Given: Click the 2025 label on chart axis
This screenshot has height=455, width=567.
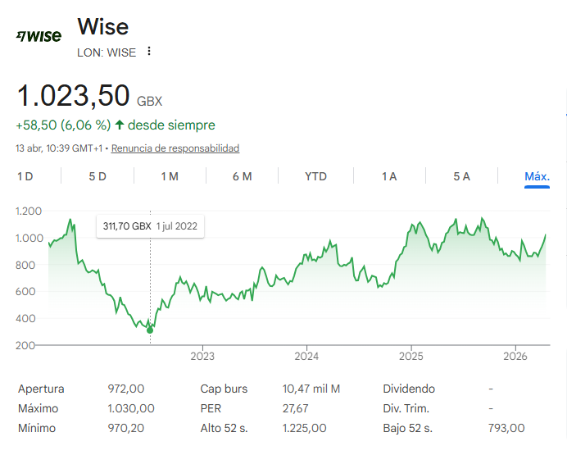Looking at the screenshot, I should click(x=411, y=356).
